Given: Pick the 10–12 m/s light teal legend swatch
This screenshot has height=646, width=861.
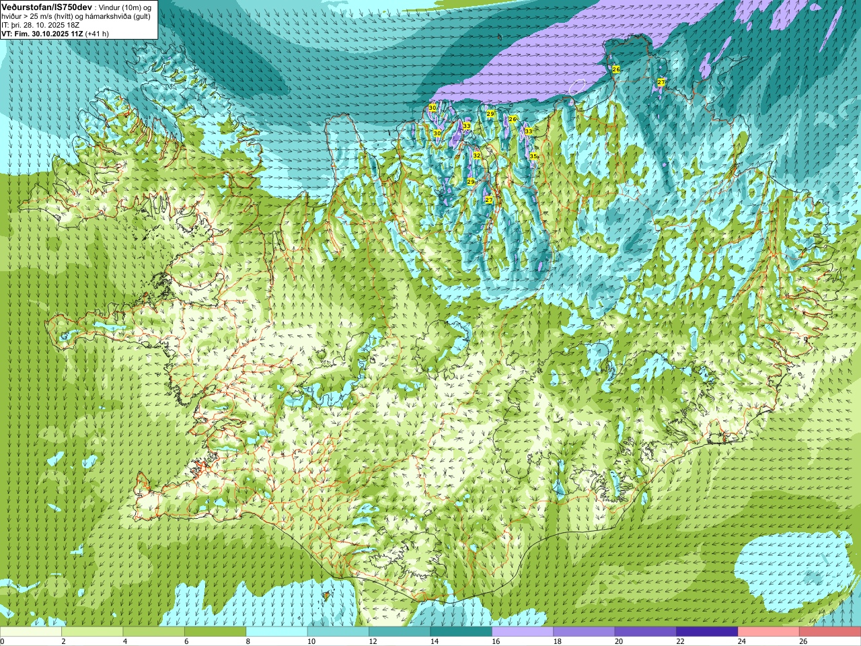Looking at the screenshot, I should pyautogui.click(x=338, y=632).
